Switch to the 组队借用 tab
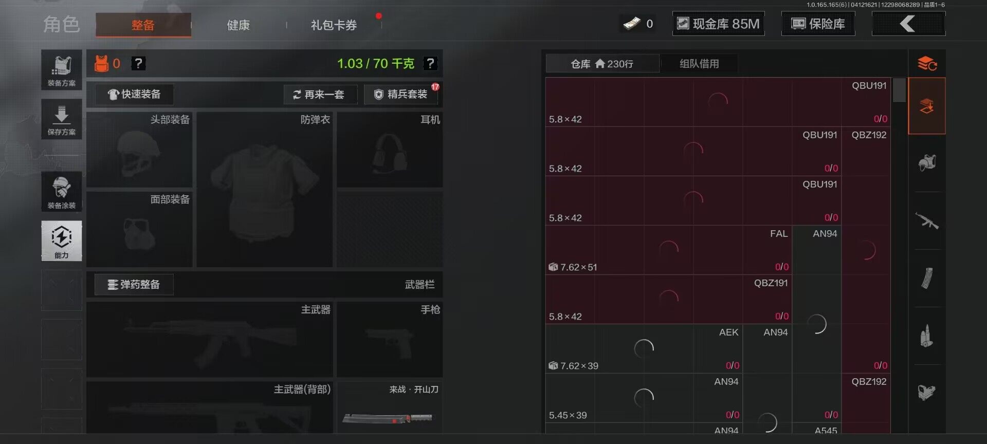The image size is (987, 444). tap(699, 64)
